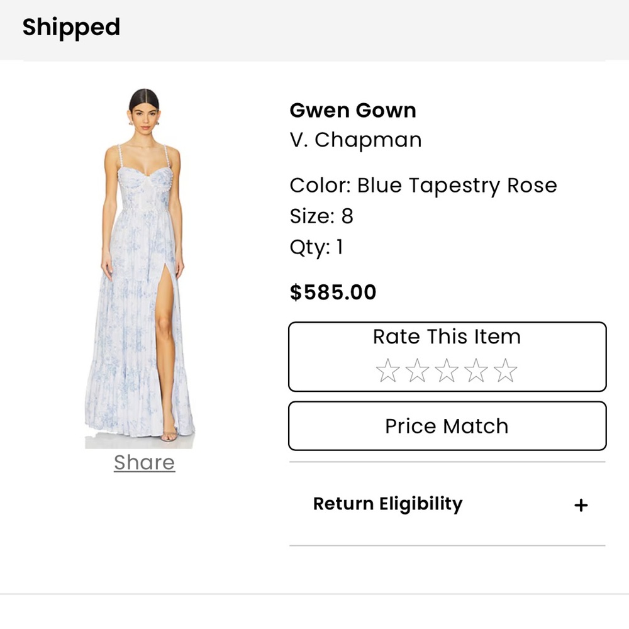Give five stars by selecting the last star
The height and width of the screenshot is (629, 629).
pos(506,370)
